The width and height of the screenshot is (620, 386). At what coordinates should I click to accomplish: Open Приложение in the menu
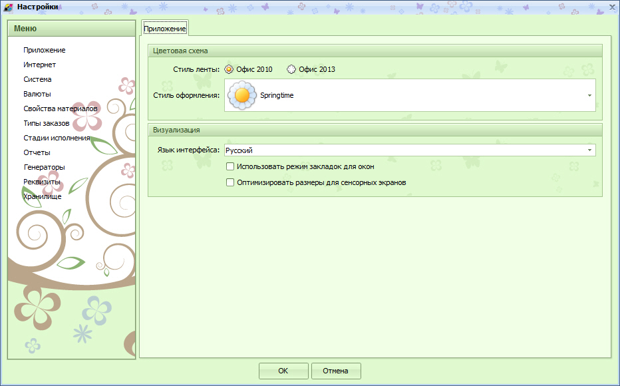[x=45, y=50]
